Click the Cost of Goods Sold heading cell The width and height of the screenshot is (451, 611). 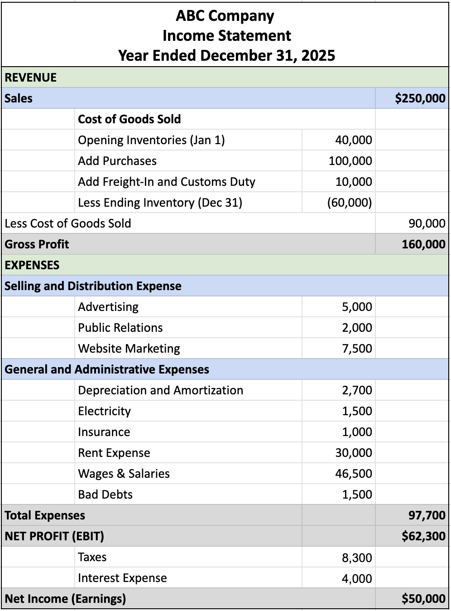coord(130,119)
